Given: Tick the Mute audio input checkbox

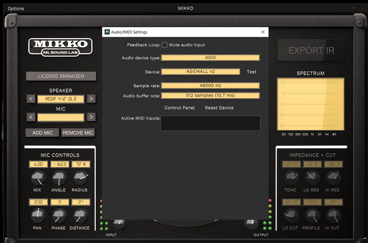Looking at the screenshot, I should click(x=165, y=45).
